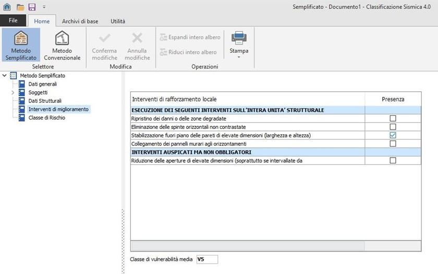Click Annulla modifiche X icon
438x274 pixels.
click(x=138, y=38)
